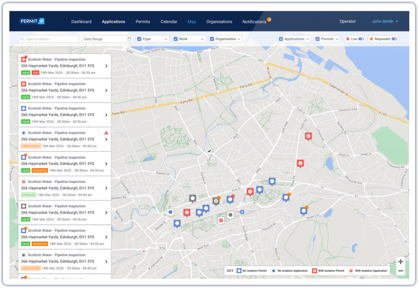Screen dimensions: 418x288
Task: Uncheck the Work filter checkbox
Action: [176, 39]
